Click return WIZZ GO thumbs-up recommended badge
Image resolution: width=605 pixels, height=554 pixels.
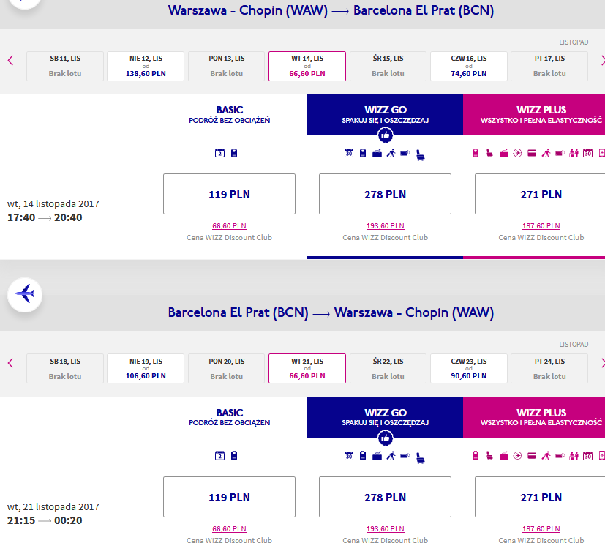tap(385, 438)
